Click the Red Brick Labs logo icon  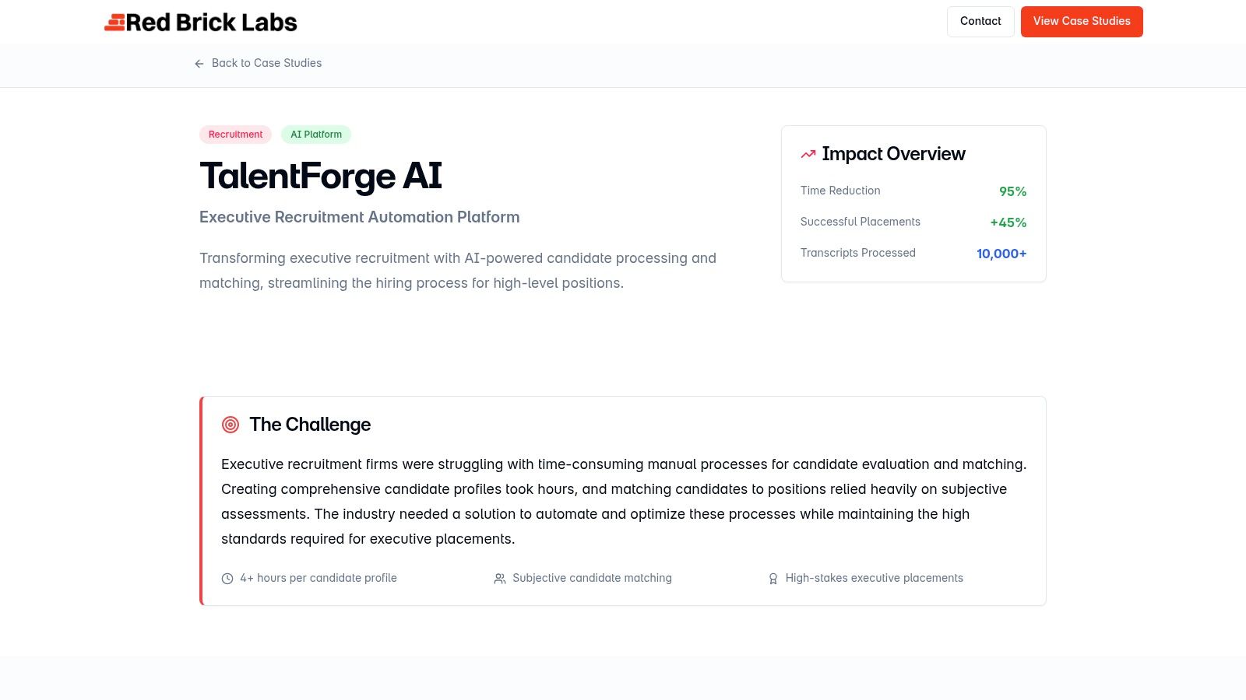coord(114,22)
